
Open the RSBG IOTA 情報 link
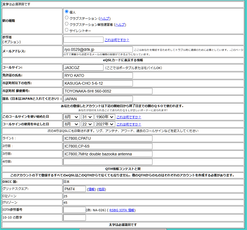point(122,210)
